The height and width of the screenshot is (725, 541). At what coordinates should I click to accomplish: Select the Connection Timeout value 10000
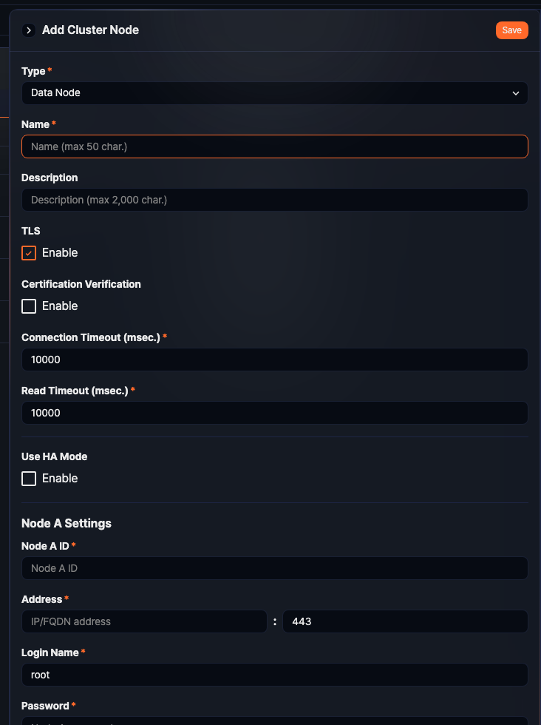pyautogui.click(x=274, y=360)
